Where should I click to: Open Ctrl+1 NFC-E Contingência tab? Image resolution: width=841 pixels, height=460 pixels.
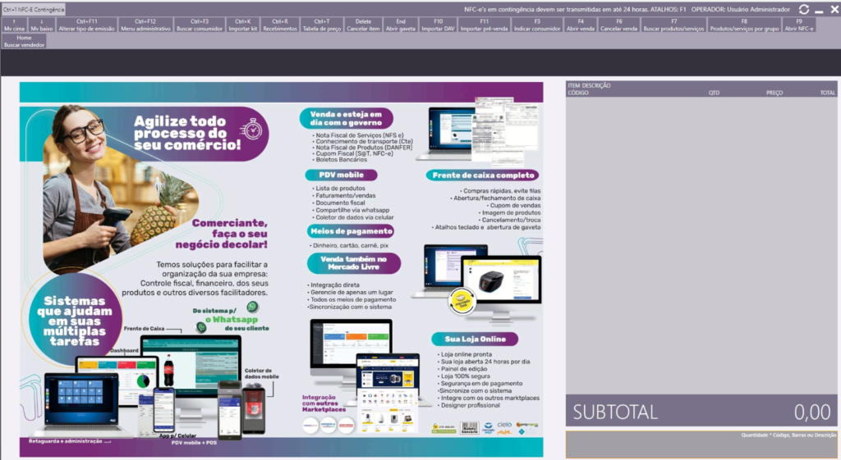[34, 9]
